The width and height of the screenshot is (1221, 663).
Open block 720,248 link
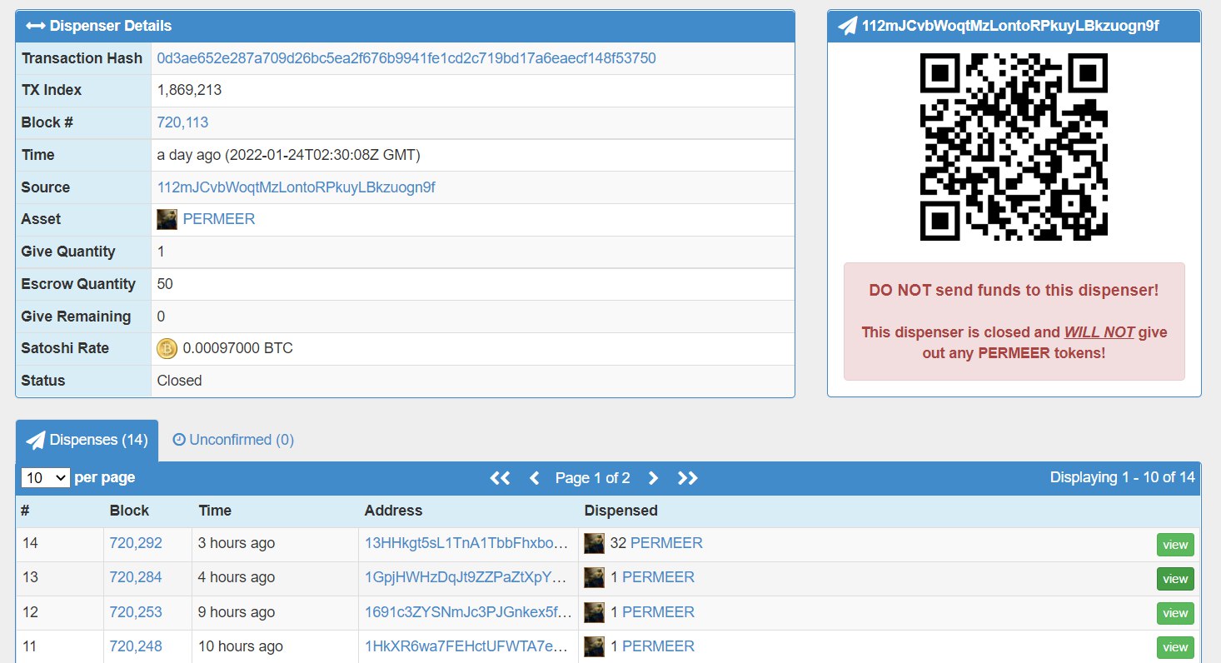click(x=136, y=646)
